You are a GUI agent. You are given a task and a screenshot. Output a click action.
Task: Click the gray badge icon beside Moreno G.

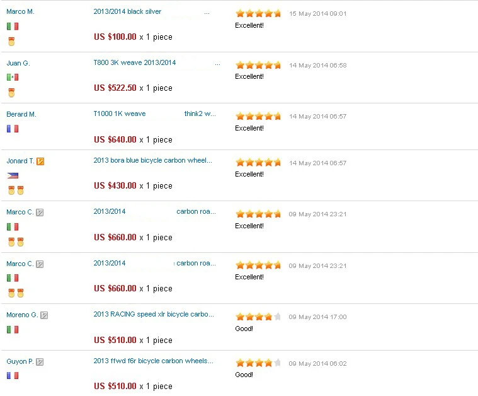tap(44, 315)
